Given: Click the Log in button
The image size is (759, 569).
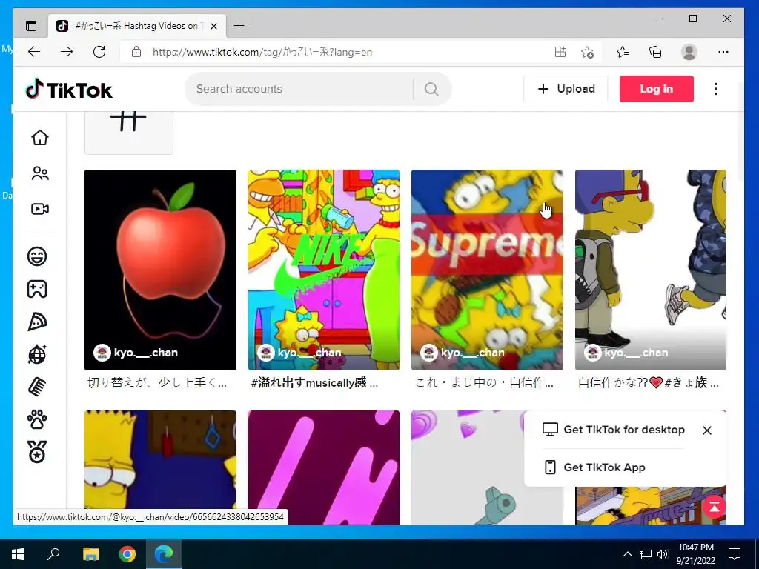Looking at the screenshot, I should point(657,89).
